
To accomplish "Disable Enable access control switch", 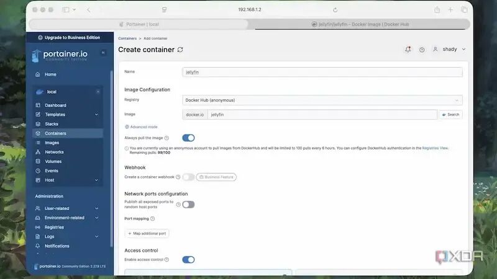I will [x=188, y=260].
